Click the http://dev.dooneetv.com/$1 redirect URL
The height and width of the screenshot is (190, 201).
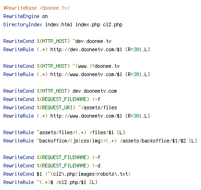click(86, 49)
